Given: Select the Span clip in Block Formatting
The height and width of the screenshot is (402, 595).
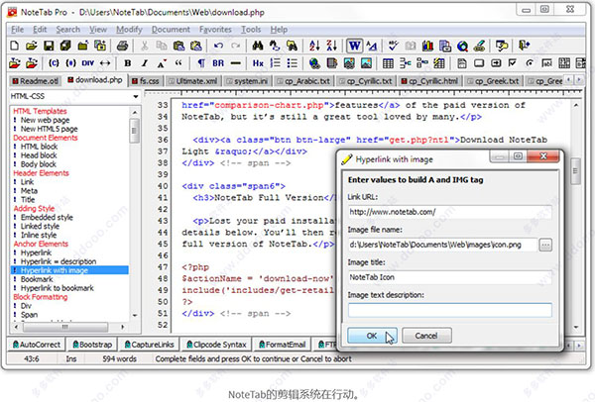Looking at the screenshot, I should click(29, 315).
